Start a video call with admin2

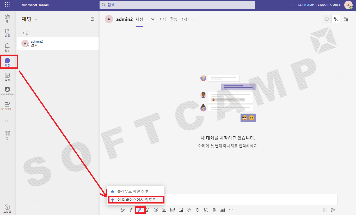pyautogui.click(x=327, y=19)
